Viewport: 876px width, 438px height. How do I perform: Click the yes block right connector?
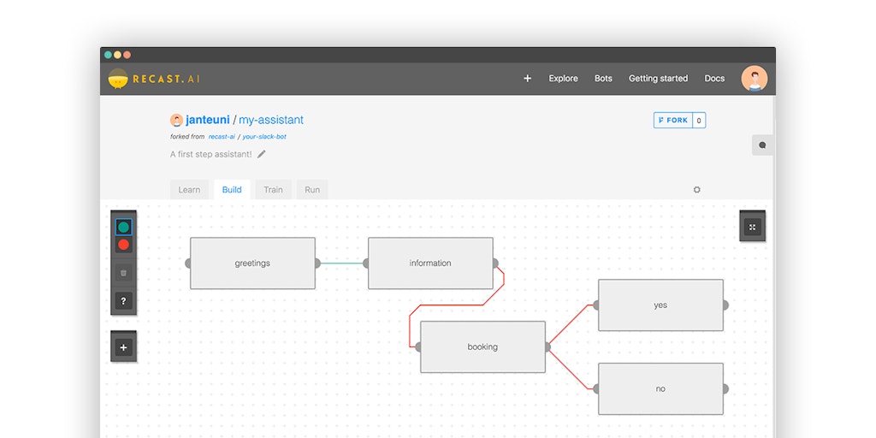(x=725, y=305)
